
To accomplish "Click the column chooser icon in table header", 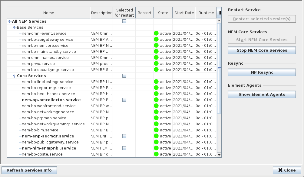I will (219, 13).
